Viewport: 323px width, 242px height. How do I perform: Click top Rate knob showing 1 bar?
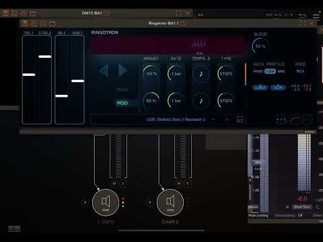176,73
